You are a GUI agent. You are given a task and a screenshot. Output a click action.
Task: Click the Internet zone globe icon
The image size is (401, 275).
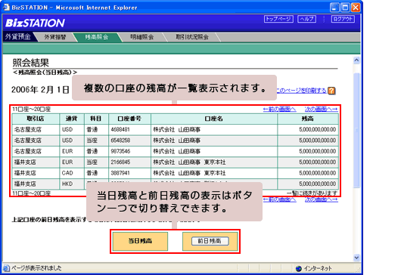(298, 268)
